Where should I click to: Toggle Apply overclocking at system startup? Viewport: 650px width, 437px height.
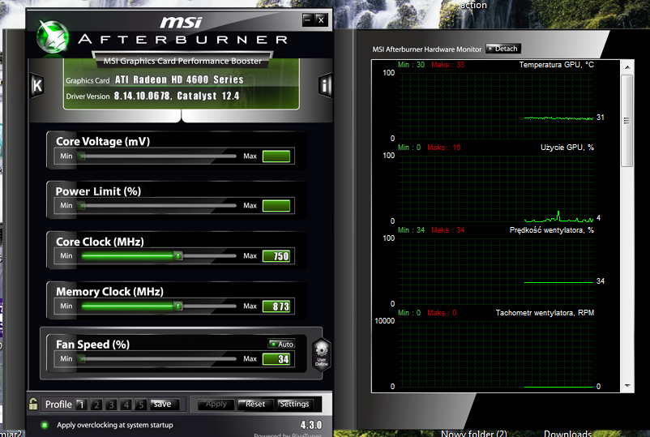[45, 425]
